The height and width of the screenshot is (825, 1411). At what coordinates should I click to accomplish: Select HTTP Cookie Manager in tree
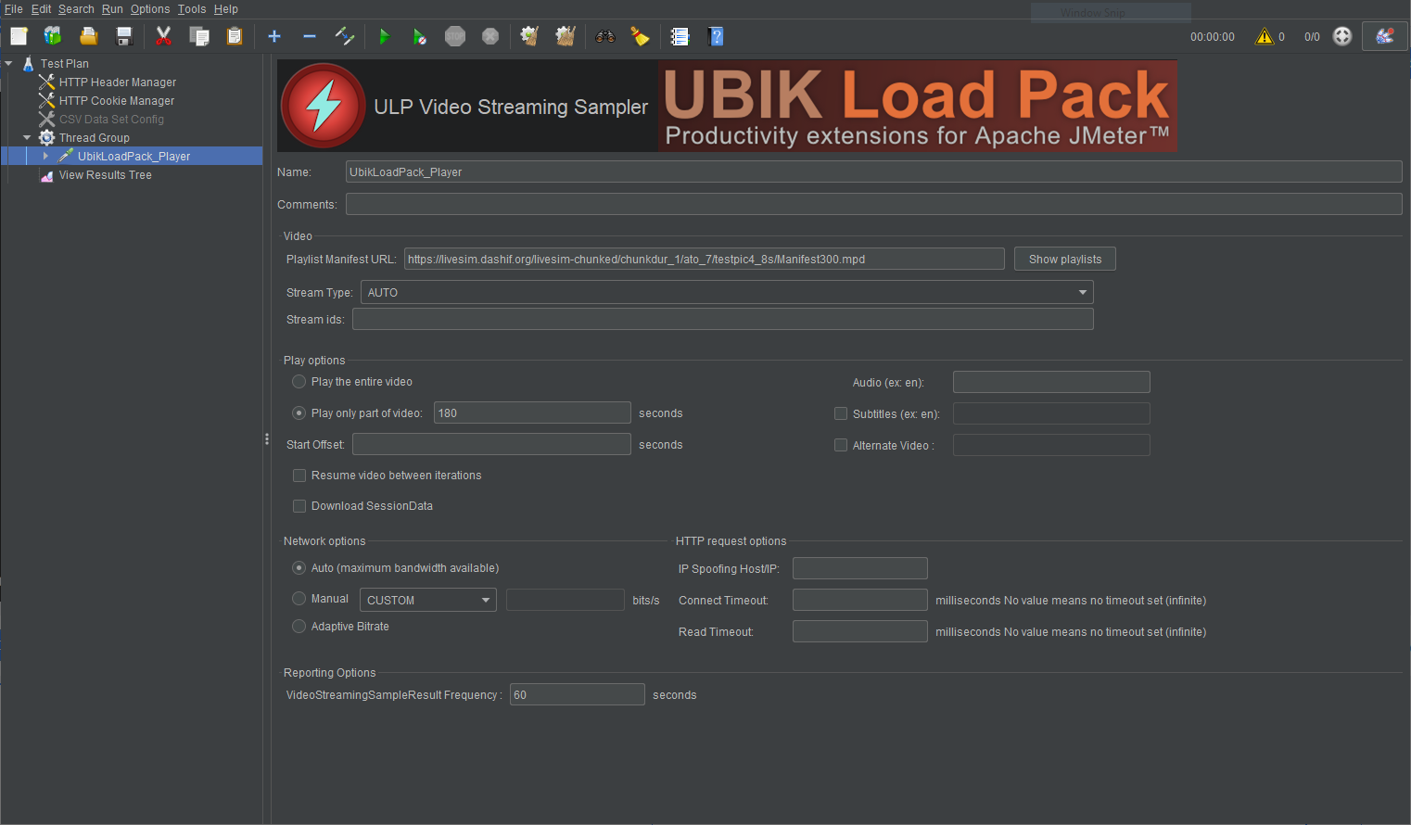pos(117,101)
